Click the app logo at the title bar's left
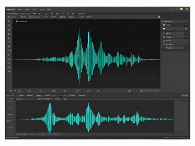 [x=11, y=9]
